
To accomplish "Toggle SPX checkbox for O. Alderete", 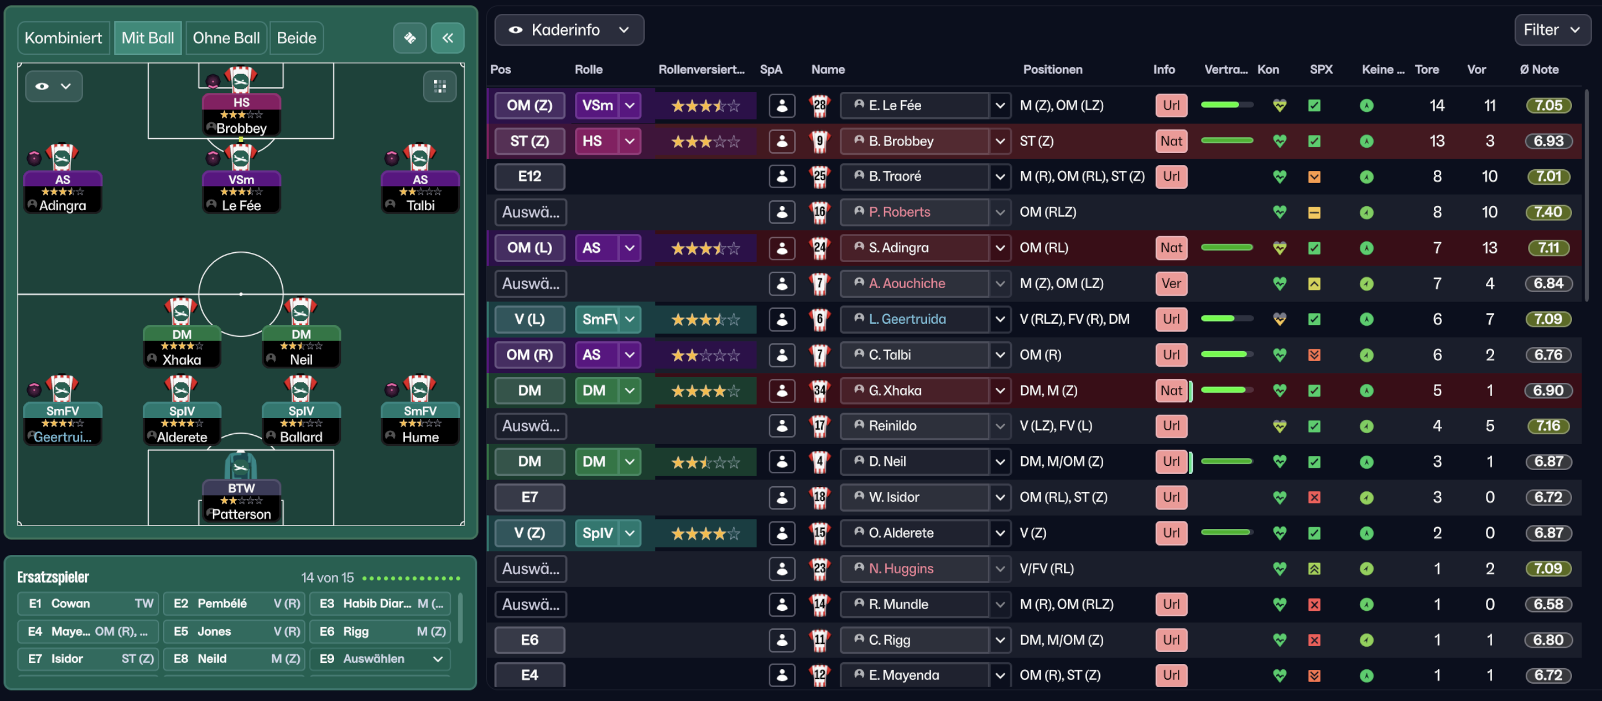I will (x=1314, y=533).
